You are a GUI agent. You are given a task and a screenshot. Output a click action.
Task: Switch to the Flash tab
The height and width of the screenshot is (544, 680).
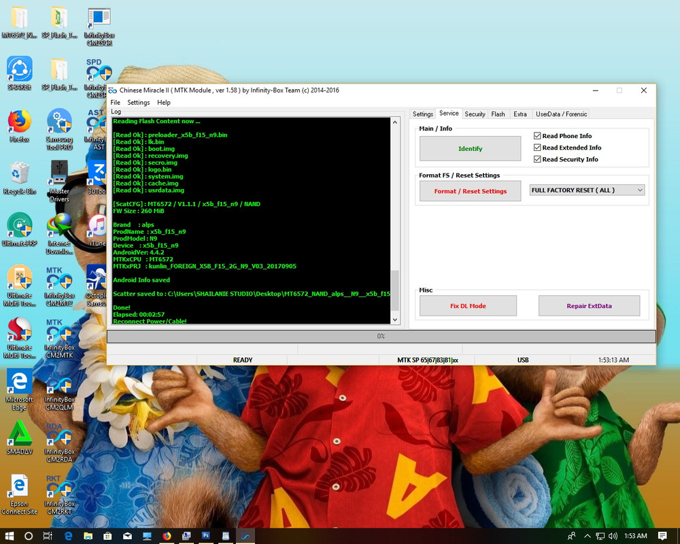coord(498,114)
